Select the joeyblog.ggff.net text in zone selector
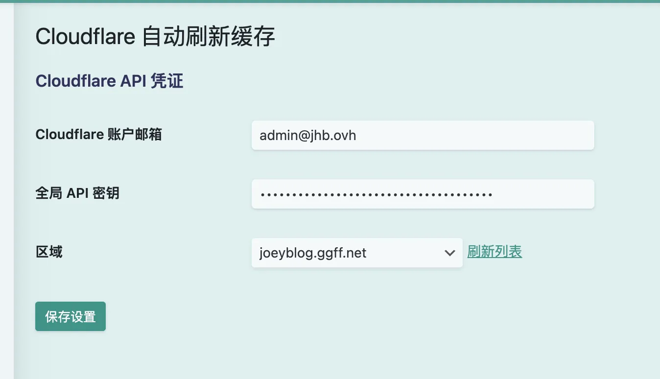660x379 pixels. pyautogui.click(x=313, y=253)
